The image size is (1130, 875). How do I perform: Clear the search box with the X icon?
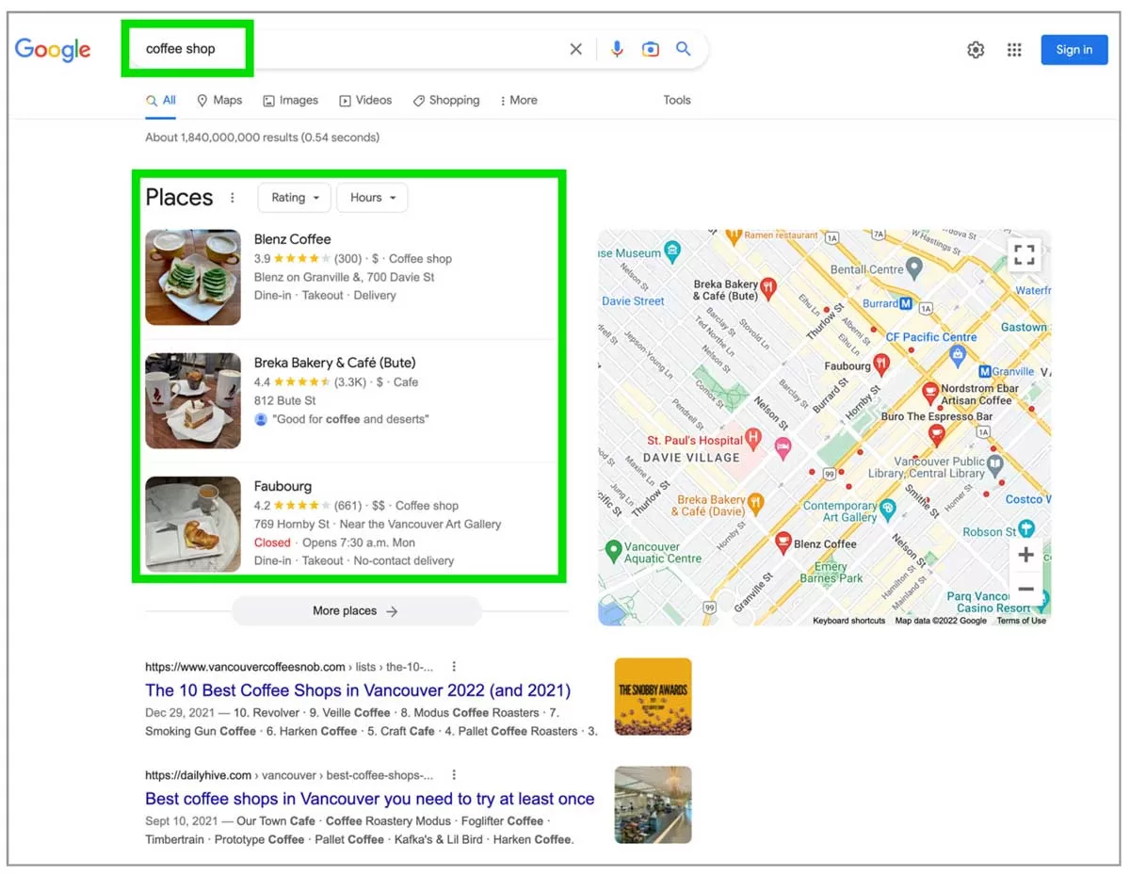tap(575, 49)
